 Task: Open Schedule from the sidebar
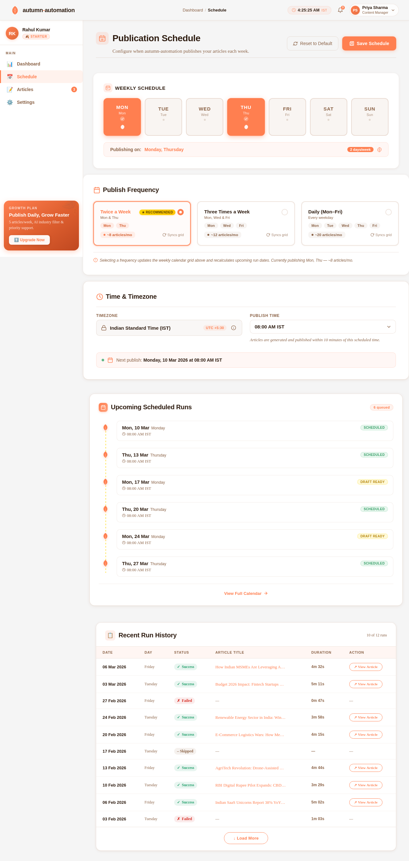click(42, 77)
